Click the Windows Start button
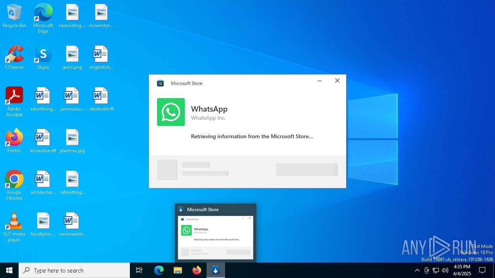The height and width of the screenshot is (278, 495). click(x=9, y=270)
